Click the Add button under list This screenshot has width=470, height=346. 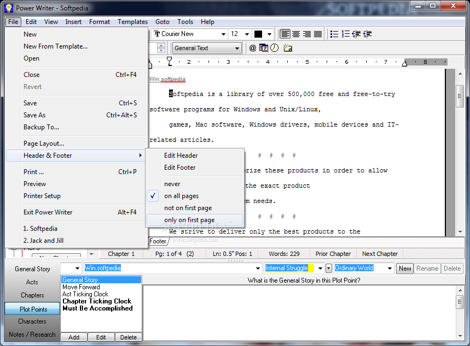(x=74, y=337)
